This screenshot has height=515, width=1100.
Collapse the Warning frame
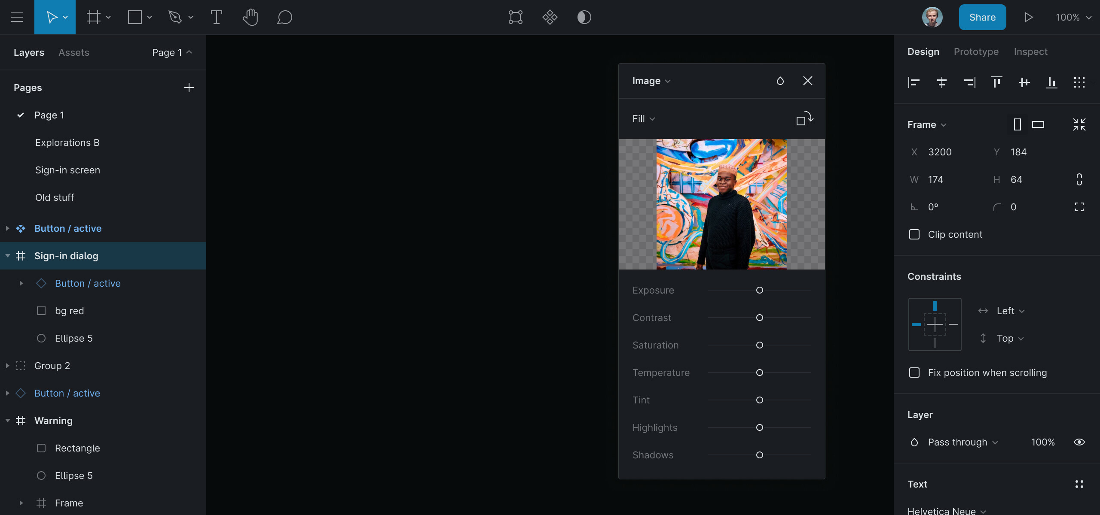(x=7, y=421)
